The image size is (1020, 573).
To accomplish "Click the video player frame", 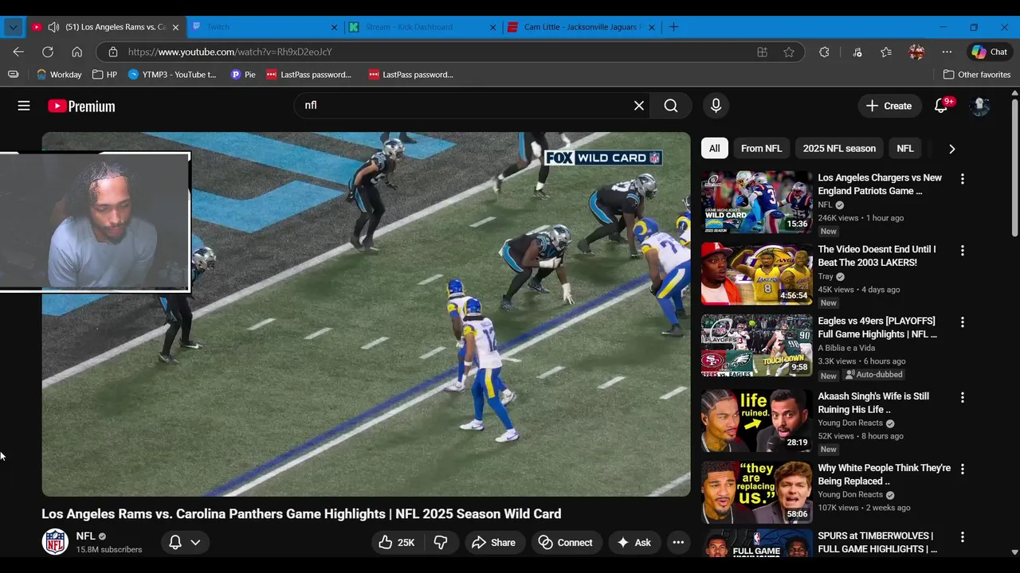I will pos(366,314).
